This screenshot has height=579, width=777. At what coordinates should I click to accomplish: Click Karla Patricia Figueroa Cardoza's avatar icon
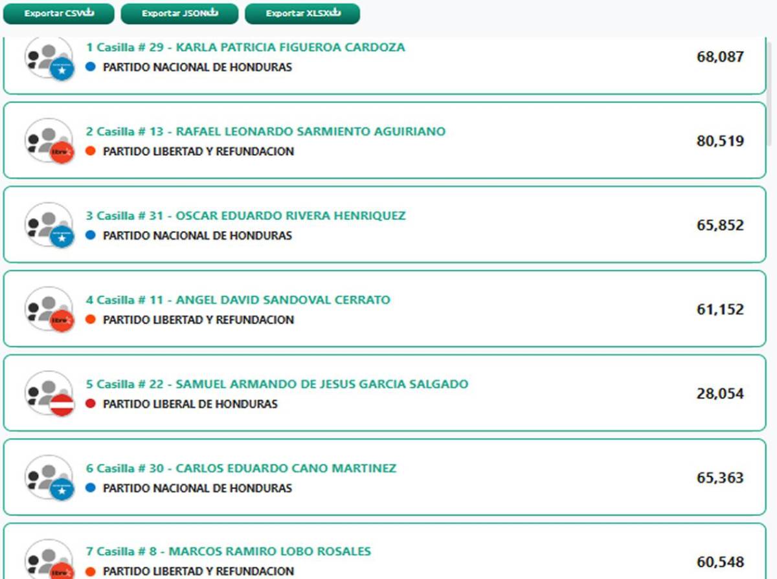coord(49,58)
